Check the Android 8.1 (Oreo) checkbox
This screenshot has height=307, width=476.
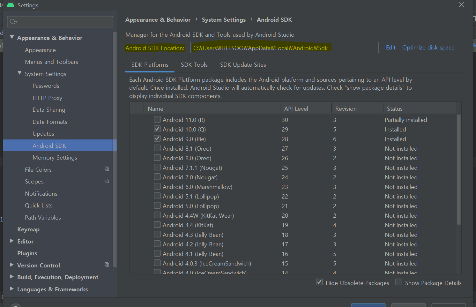click(x=157, y=148)
